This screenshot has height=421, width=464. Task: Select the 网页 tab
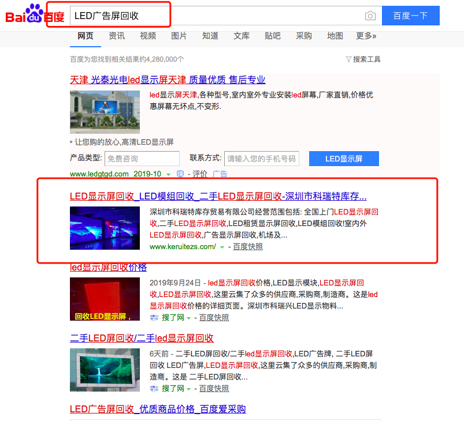(85, 36)
